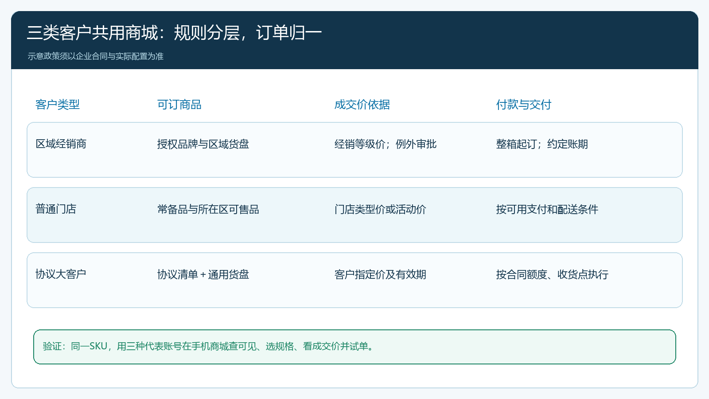The image size is (709, 399).
Task: Select the 客户指定价及有效期 cell
Action: (380, 274)
